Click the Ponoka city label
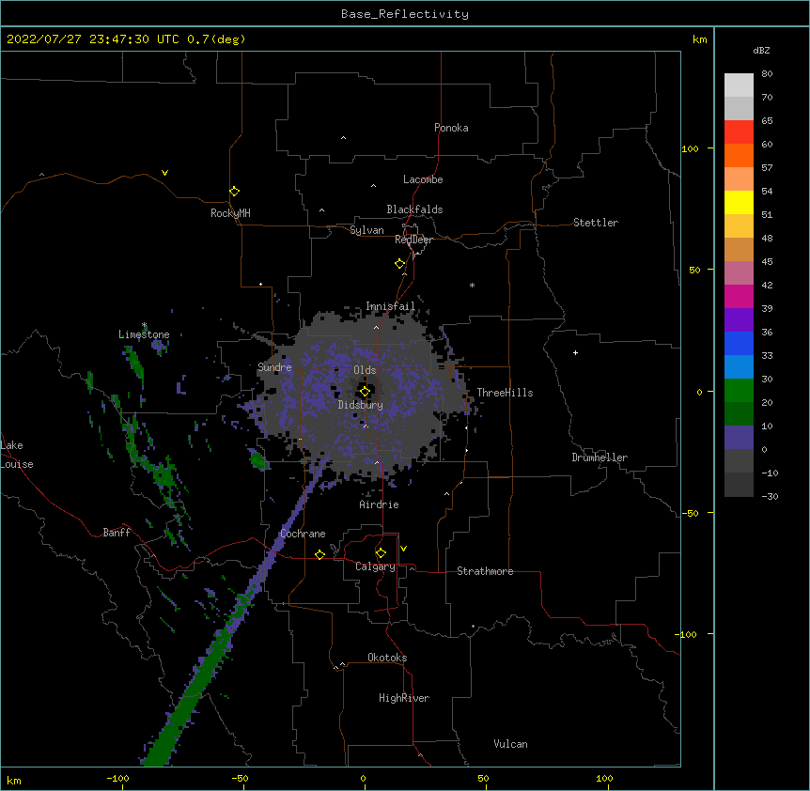Screen dimensions: 810x791 451,128
